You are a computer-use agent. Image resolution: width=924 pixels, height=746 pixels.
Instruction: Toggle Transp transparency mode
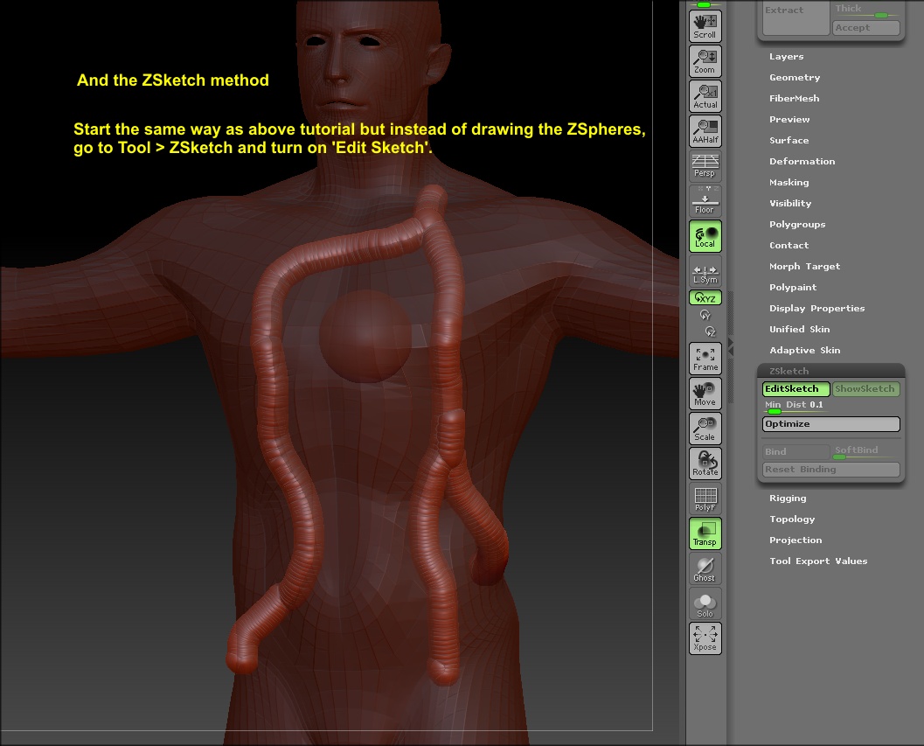(705, 533)
